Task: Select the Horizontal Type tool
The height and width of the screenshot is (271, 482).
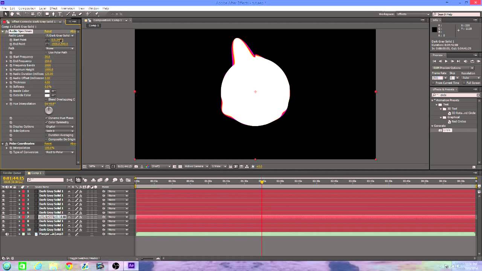Action: coord(60,14)
